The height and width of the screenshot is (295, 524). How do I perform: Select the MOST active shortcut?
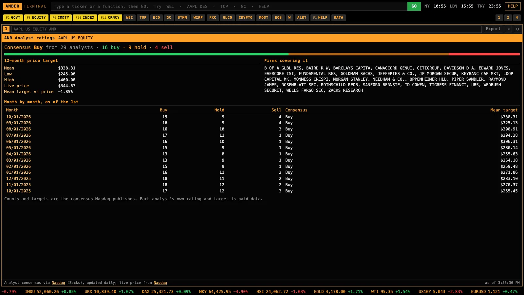point(264,18)
